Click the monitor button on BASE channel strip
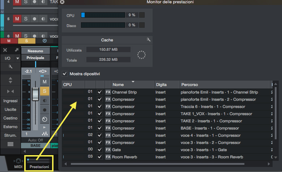Image resolution: width=282 pixels, height=172 pixels. [x=44, y=100]
